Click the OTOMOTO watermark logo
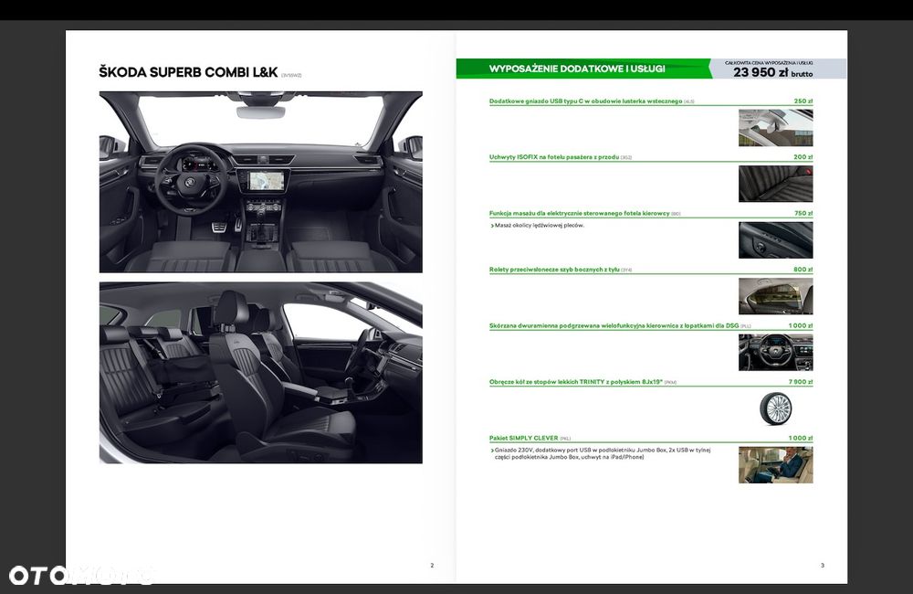 click(80, 575)
